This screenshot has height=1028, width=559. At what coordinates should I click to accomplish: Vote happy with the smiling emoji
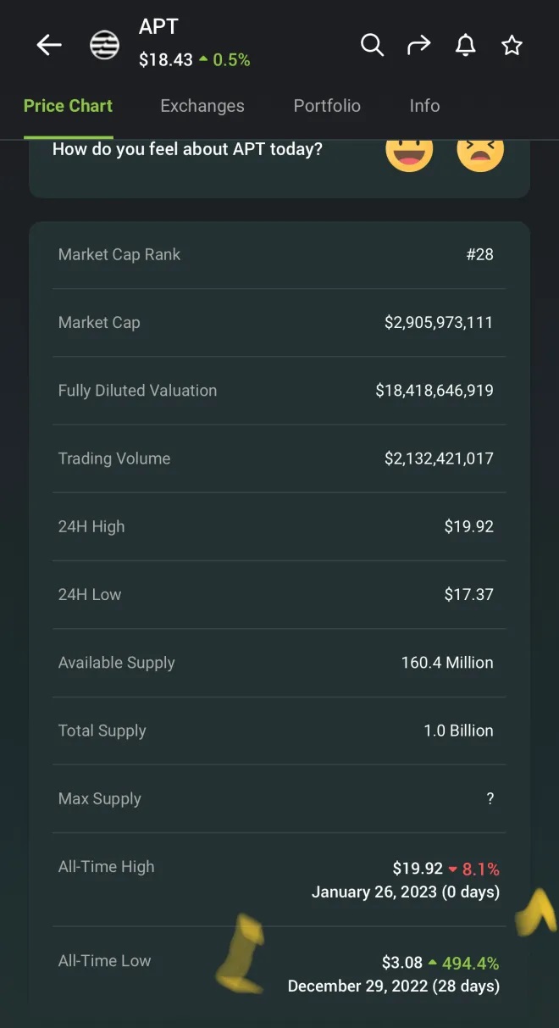(x=409, y=151)
